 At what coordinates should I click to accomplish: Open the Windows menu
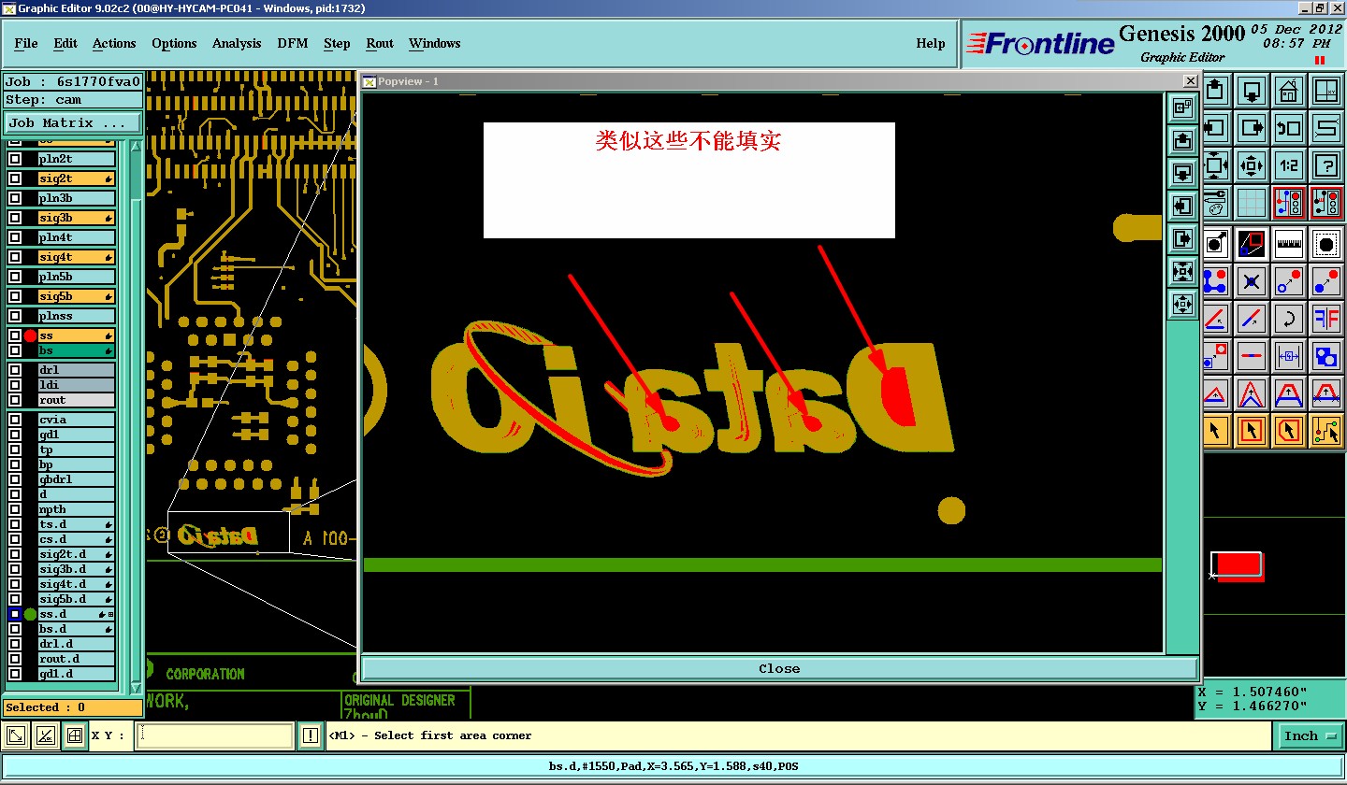click(434, 43)
